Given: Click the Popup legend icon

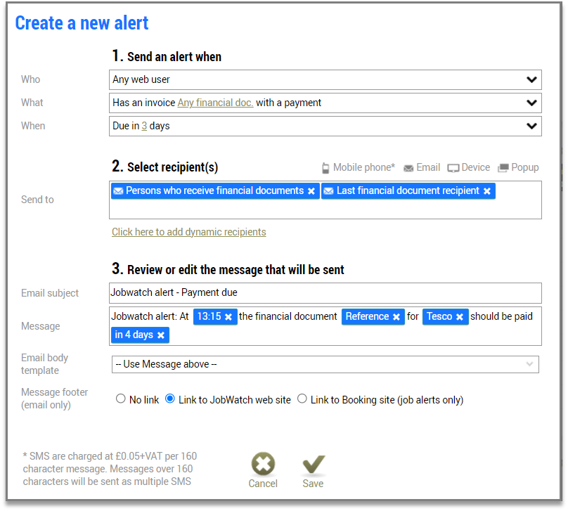Looking at the screenshot, I should click(x=503, y=168).
